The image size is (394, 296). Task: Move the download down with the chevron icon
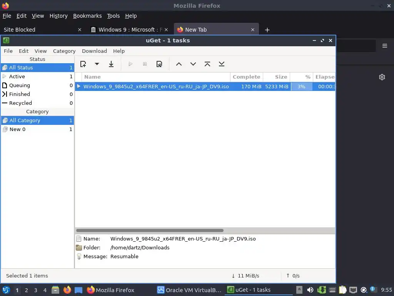coord(193,64)
